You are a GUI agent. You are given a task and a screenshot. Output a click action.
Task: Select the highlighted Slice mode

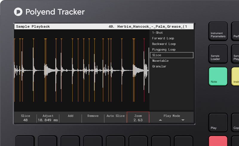(x=171, y=55)
